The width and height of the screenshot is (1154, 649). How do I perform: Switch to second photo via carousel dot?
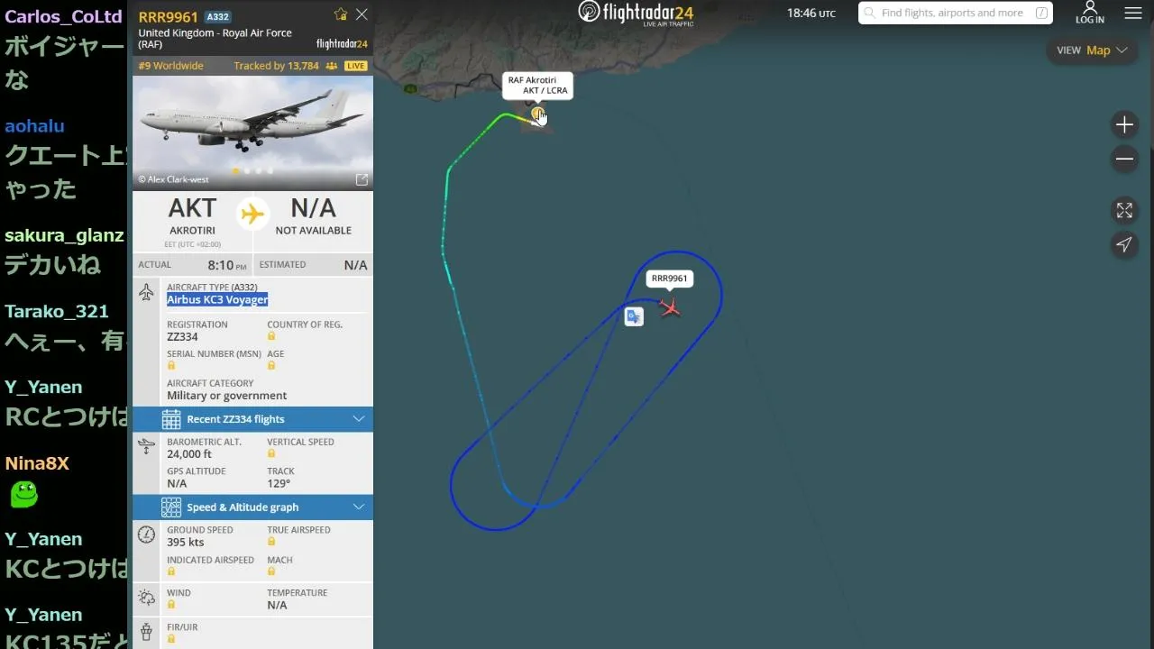[248, 170]
